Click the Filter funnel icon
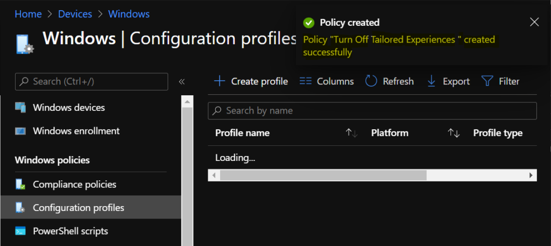Image resolution: width=551 pixels, height=246 pixels. click(487, 81)
